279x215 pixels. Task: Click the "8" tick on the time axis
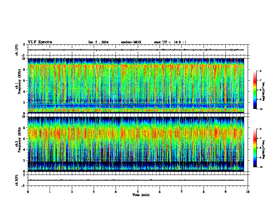(x=204, y=192)
